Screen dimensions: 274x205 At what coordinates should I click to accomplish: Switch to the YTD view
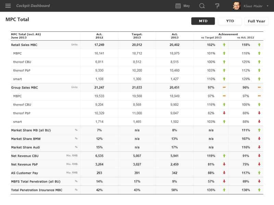pyautogui.click(x=230, y=21)
